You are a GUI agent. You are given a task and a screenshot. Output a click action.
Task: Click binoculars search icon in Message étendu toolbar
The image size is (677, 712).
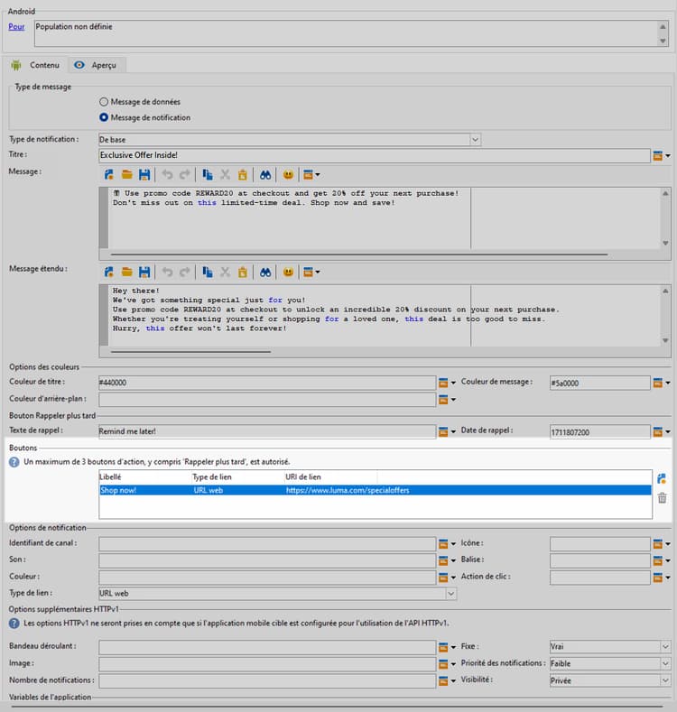tap(265, 272)
